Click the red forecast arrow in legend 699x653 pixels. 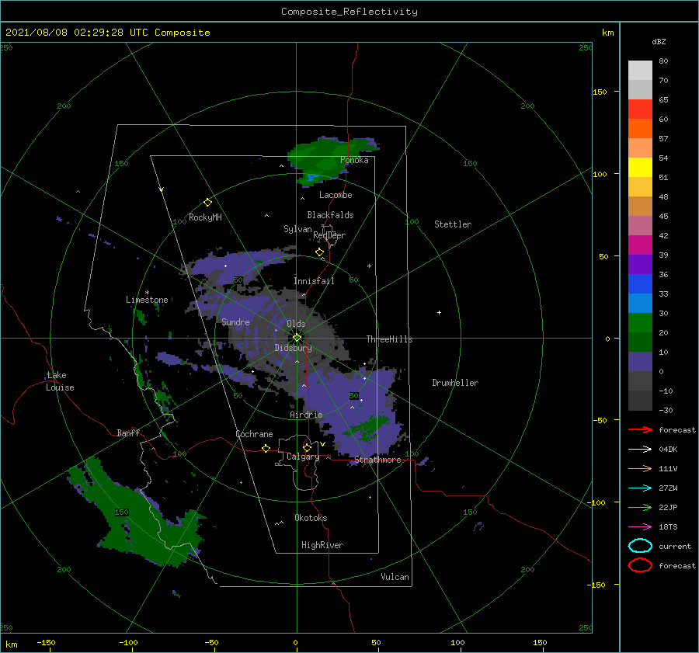(640, 429)
